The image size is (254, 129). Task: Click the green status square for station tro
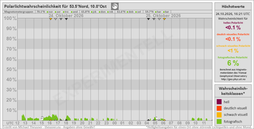click(64, 12)
